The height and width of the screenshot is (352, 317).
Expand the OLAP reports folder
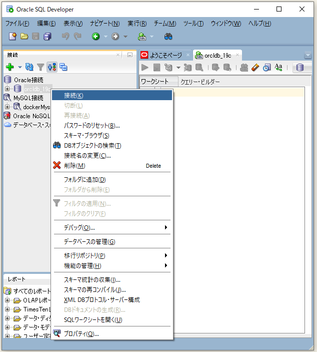tap(7, 300)
